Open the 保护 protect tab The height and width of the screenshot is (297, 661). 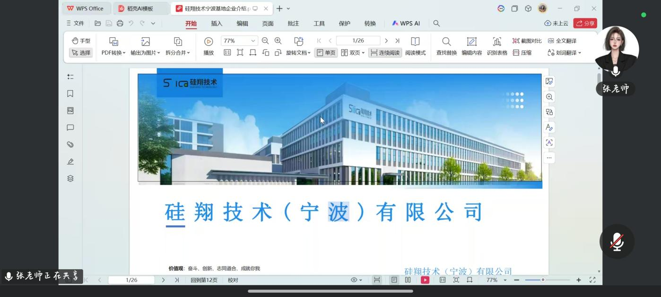pyautogui.click(x=345, y=24)
